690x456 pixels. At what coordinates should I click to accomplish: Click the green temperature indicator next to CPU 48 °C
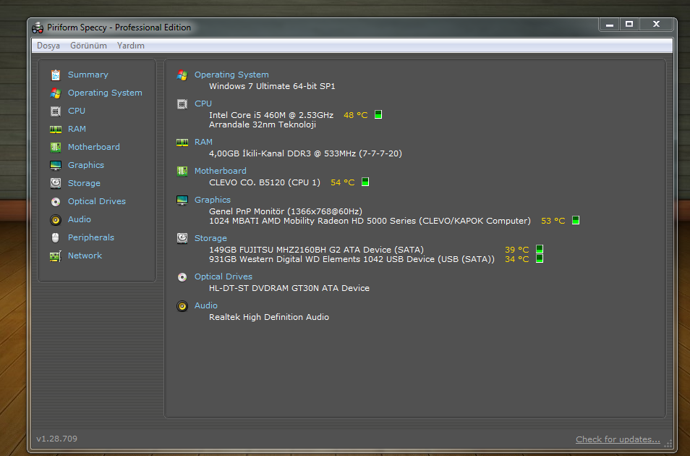pos(378,114)
